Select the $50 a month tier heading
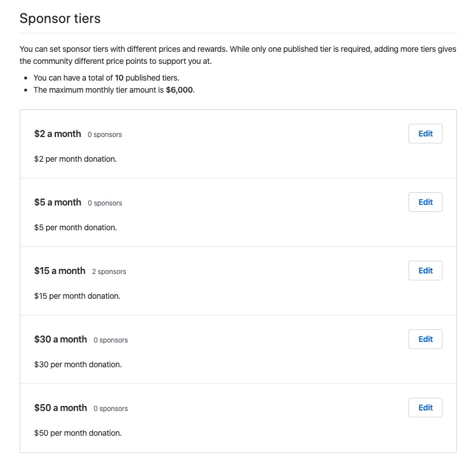The height and width of the screenshot is (464, 469). click(60, 408)
